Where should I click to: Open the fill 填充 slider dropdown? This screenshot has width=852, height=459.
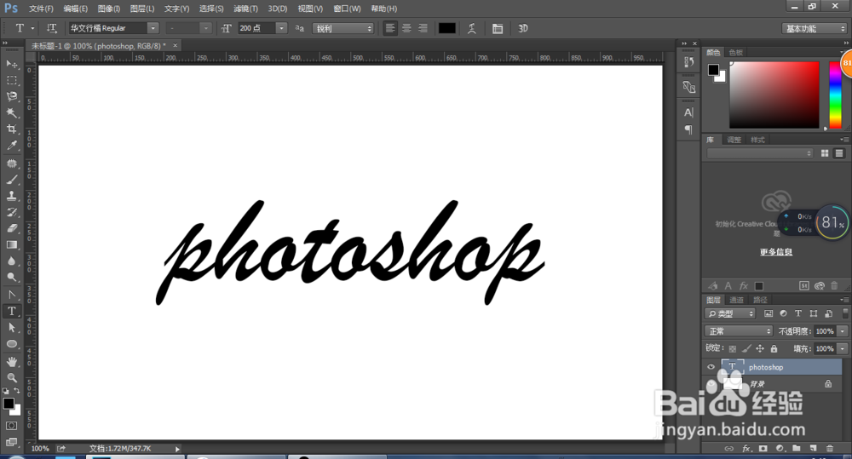point(843,349)
